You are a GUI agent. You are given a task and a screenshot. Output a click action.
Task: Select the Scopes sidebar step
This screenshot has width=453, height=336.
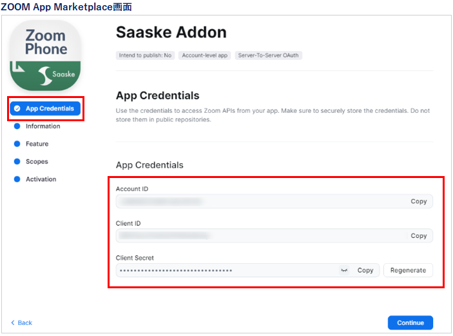coord(37,161)
